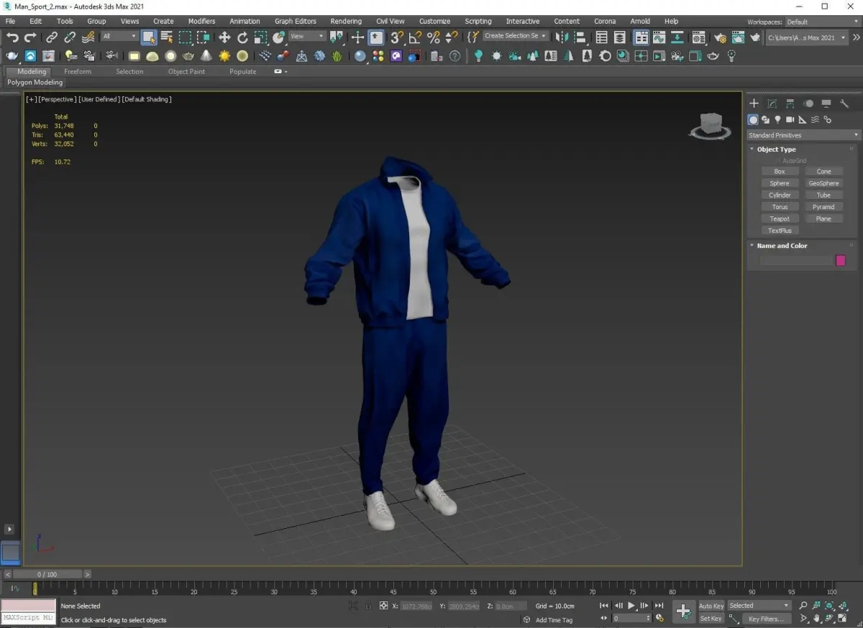This screenshot has width=863, height=628.
Task: Click the Unlink Selection icon
Action: point(70,37)
